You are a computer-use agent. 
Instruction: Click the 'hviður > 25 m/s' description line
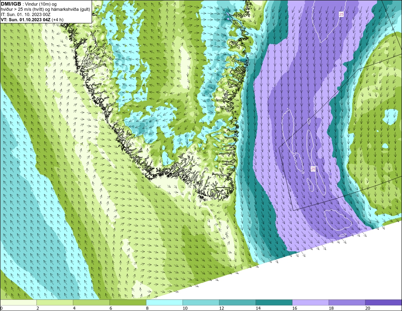pos(45,10)
